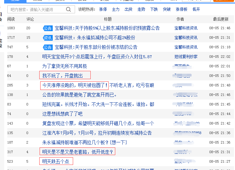Select hot word 涨停板
The width and height of the screenshot is (235, 170).
(181, 10)
